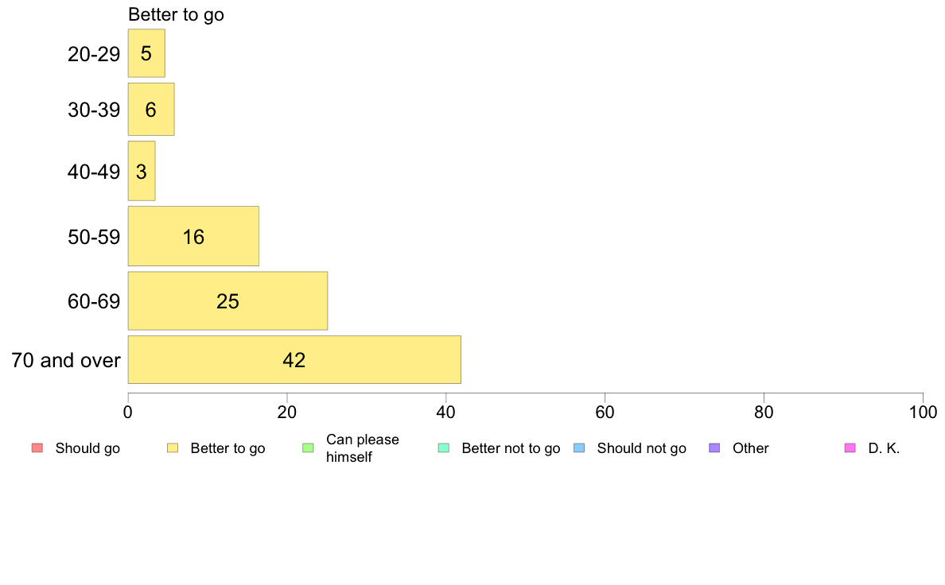
Task: Toggle the Should not go legend label
Action: [641, 448]
